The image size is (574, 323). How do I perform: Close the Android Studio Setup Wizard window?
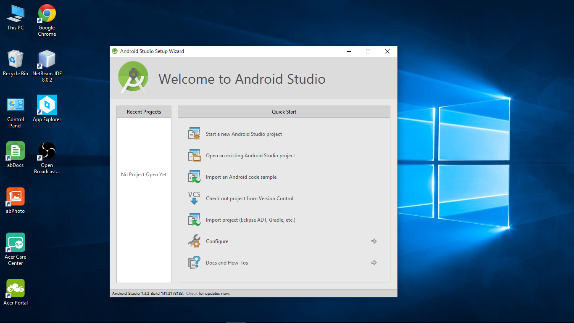point(387,51)
